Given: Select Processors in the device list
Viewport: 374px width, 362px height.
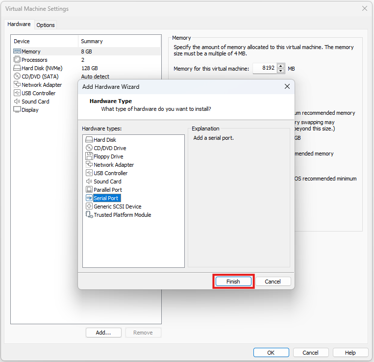Looking at the screenshot, I should pos(34,60).
